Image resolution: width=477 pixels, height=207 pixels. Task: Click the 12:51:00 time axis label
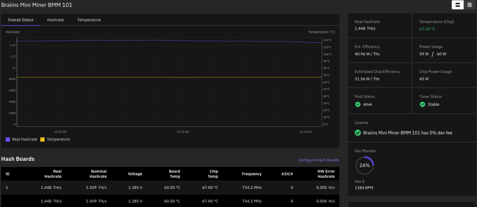(183, 132)
